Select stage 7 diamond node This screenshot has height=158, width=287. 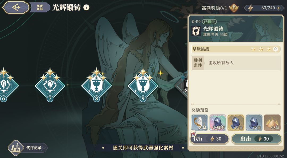50,86
